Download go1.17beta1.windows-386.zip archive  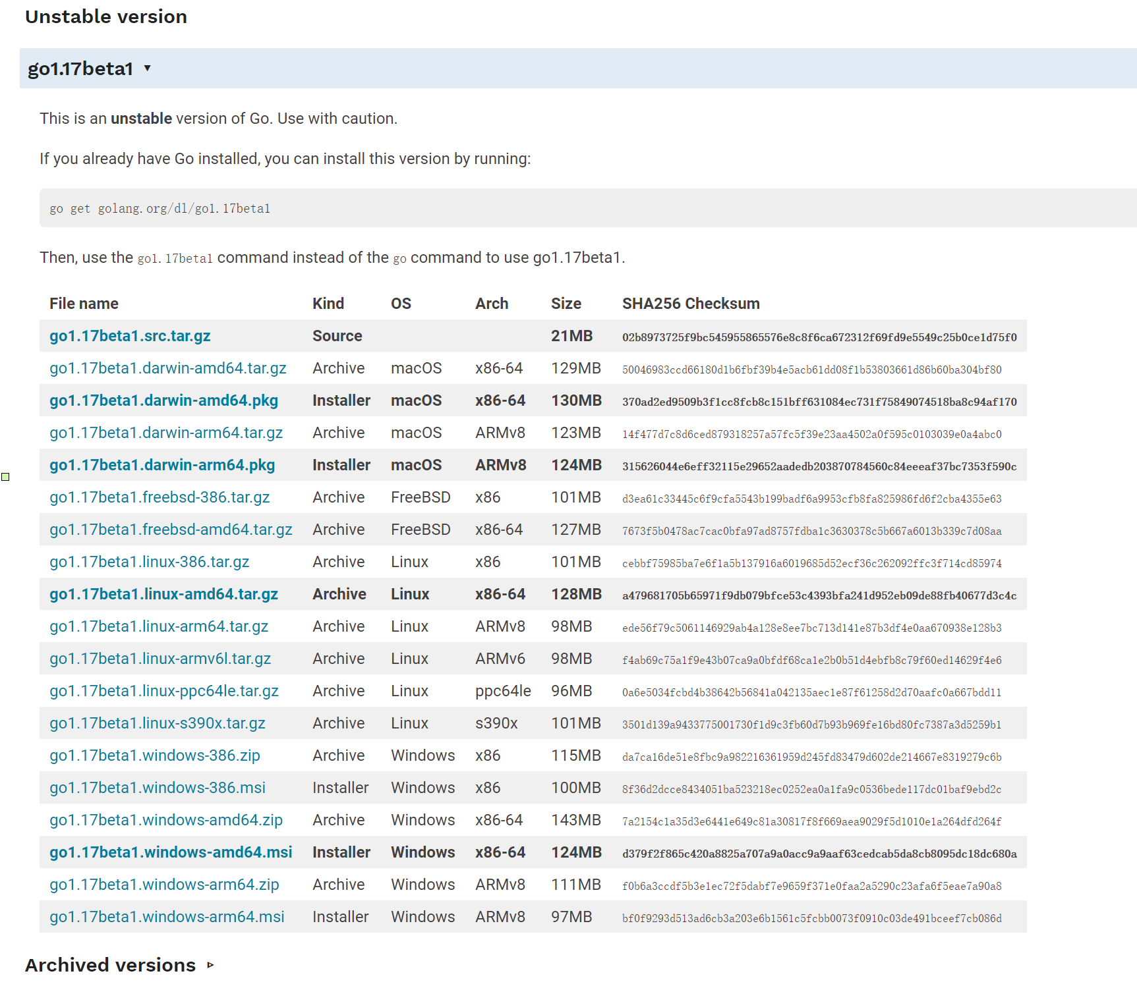(x=155, y=755)
